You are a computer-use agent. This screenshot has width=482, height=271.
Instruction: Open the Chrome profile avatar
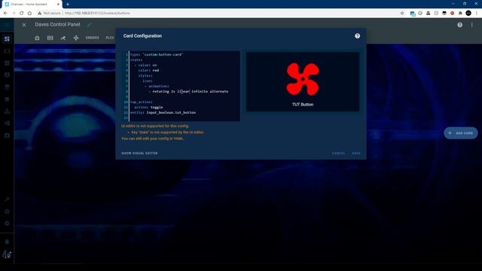(468, 14)
